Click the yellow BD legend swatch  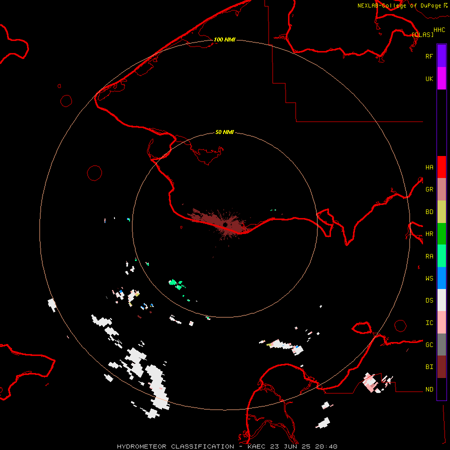441,212
